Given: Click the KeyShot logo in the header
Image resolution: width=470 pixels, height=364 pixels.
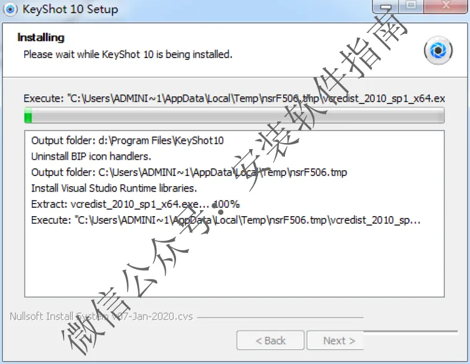Looking at the screenshot, I should click(438, 50).
